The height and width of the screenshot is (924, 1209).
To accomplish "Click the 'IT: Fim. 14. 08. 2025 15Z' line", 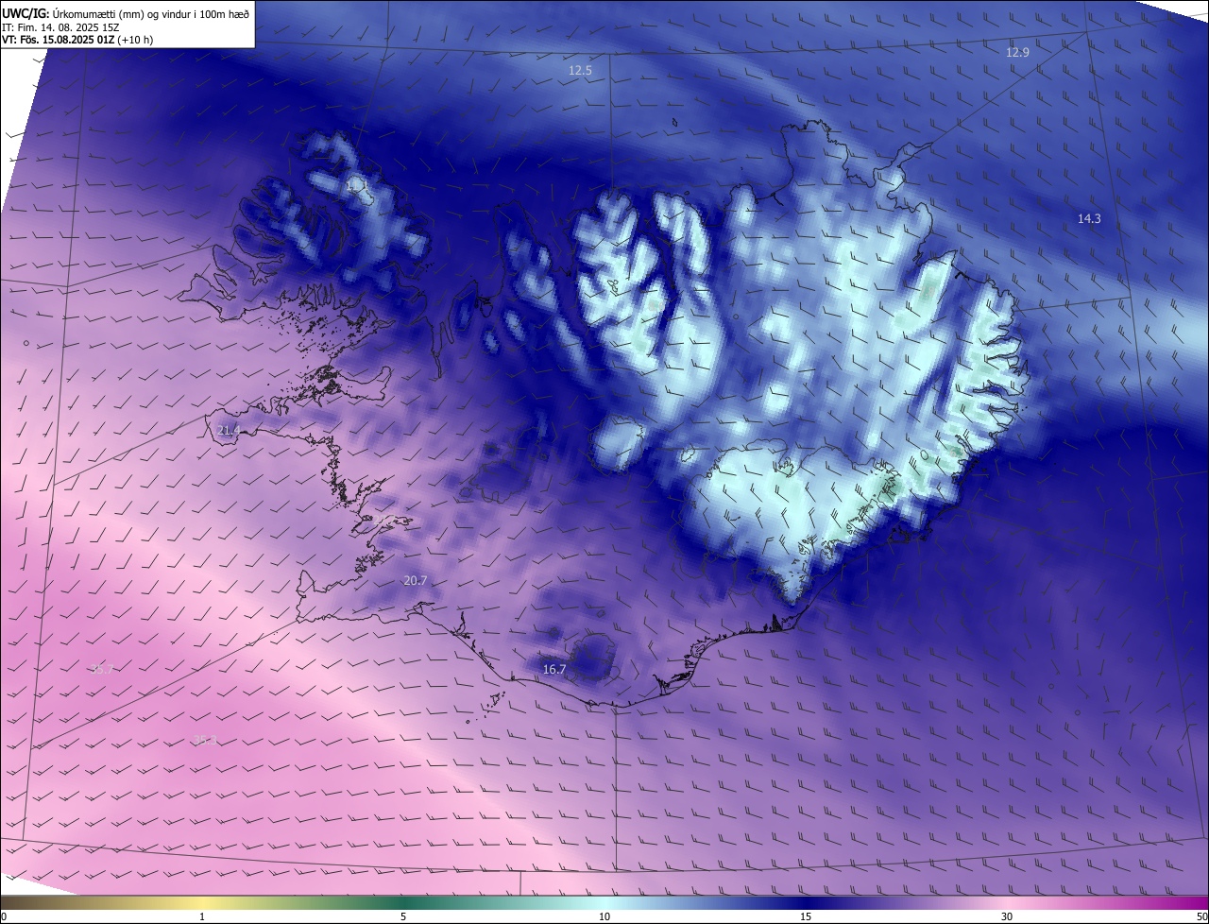I will point(60,27).
